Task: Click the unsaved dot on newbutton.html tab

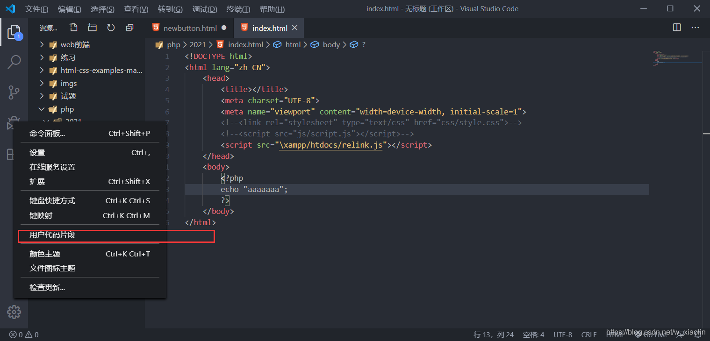Action: 224,28
